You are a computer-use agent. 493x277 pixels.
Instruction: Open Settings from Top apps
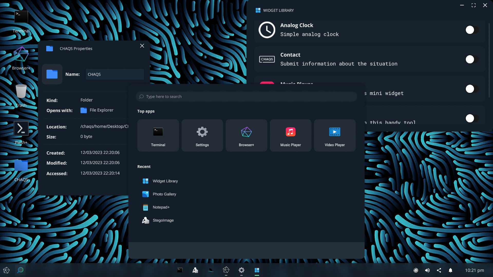click(202, 135)
